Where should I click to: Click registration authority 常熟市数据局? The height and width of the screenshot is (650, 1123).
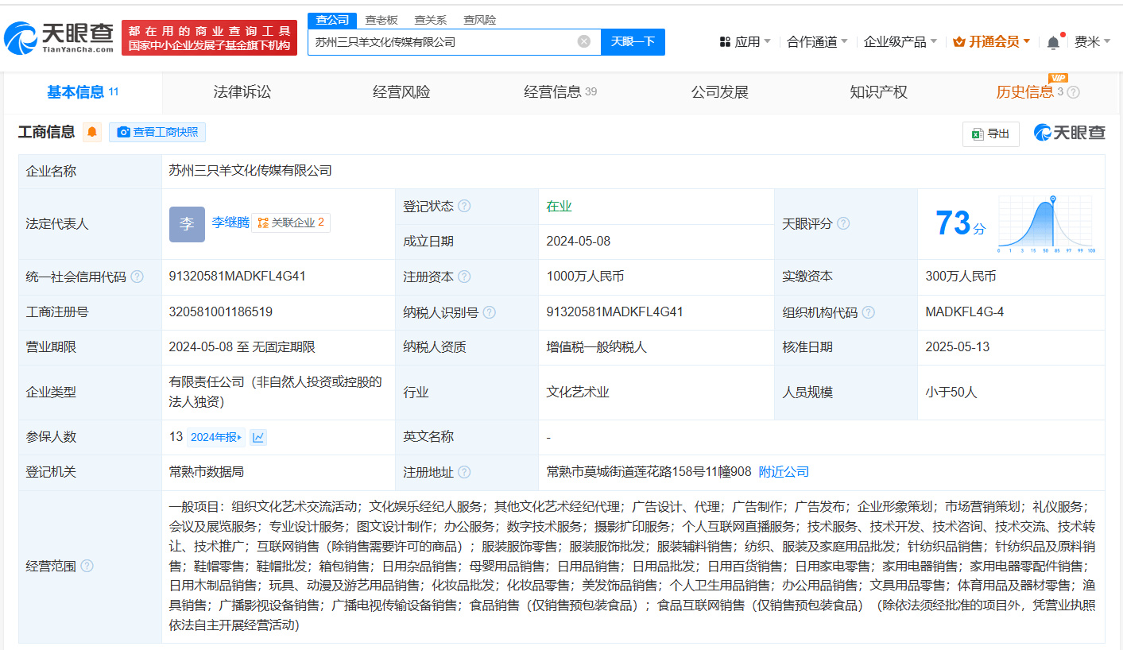tap(207, 472)
